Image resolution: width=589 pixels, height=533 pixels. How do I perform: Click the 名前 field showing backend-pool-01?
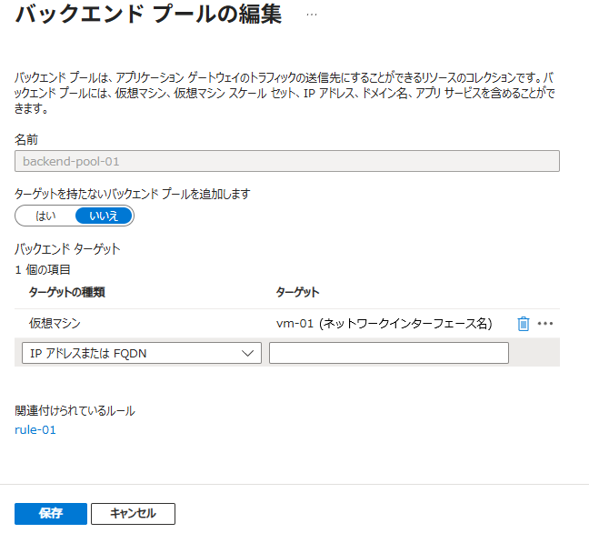click(x=286, y=161)
